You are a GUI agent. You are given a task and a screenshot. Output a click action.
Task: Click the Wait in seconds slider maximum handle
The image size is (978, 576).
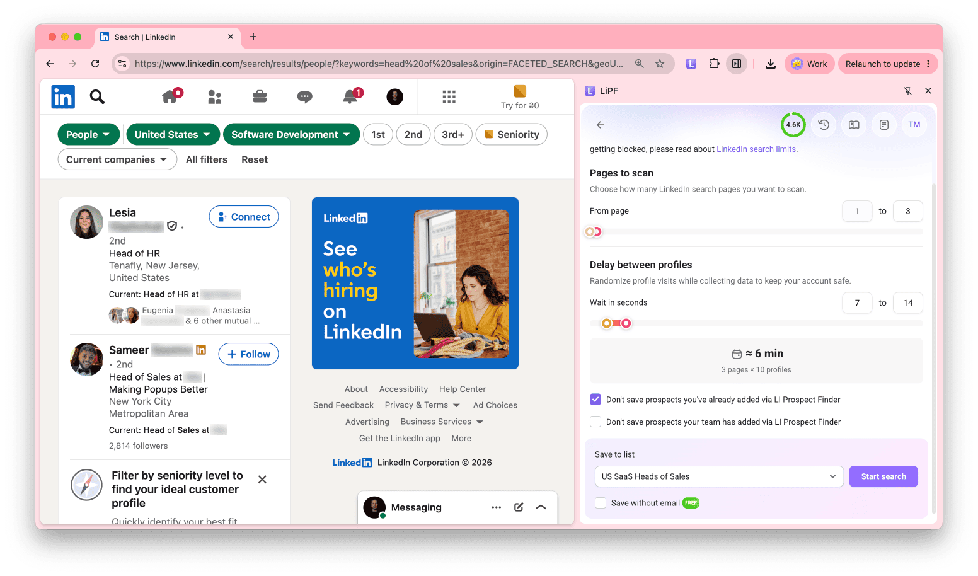point(626,323)
